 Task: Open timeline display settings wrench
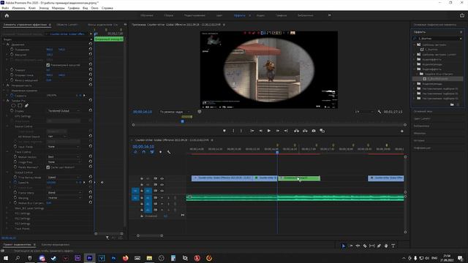(x=169, y=152)
